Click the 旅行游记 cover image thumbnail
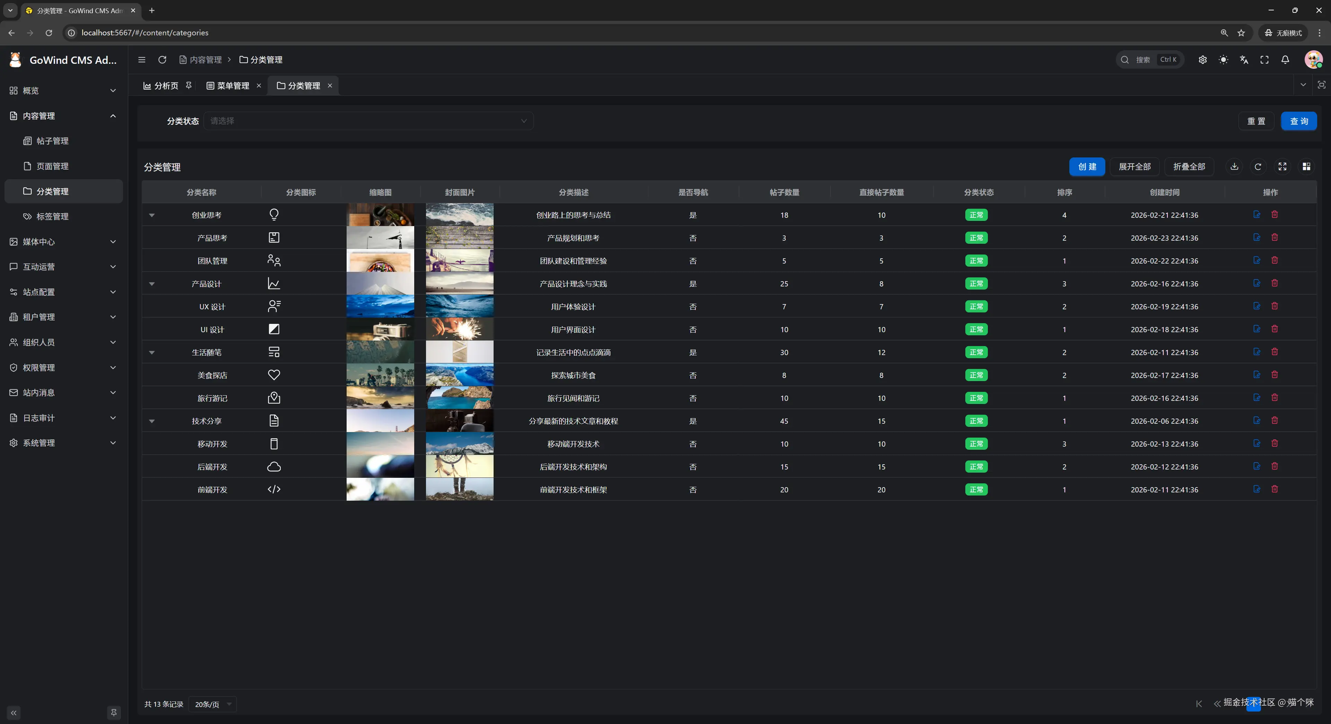1331x724 pixels. (x=459, y=398)
